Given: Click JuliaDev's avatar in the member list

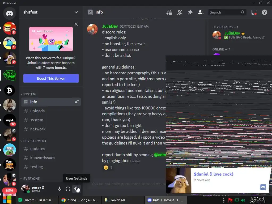Looking at the screenshot, I should click(x=217, y=35).
